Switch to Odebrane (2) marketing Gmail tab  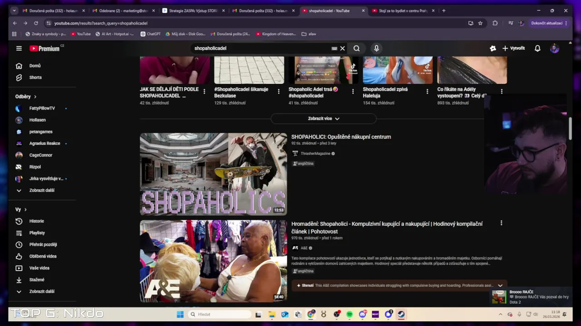[x=123, y=10]
